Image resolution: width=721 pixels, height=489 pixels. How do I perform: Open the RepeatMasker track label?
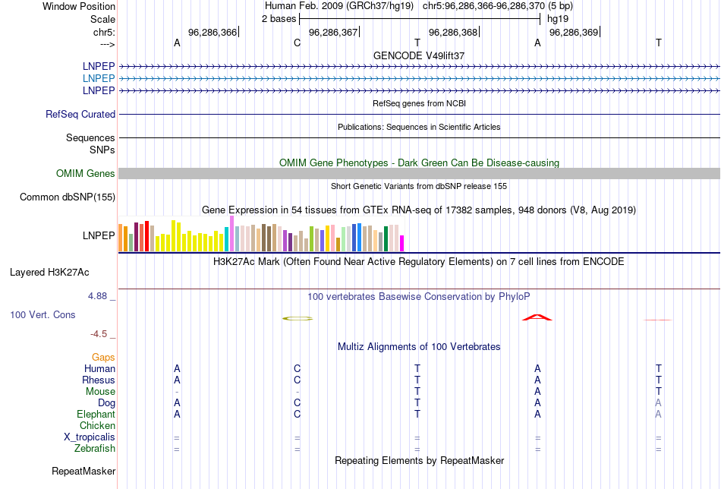83,471
